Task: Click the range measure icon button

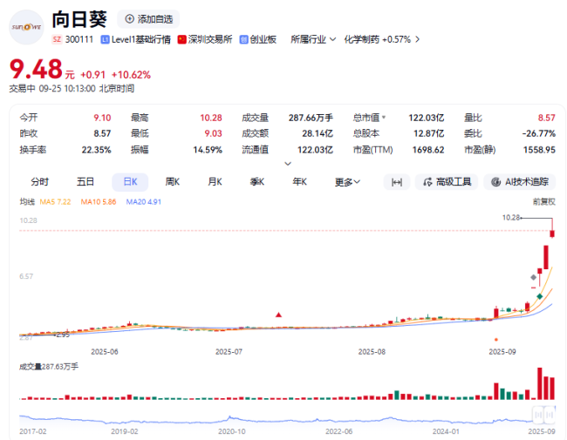Action: (x=396, y=182)
